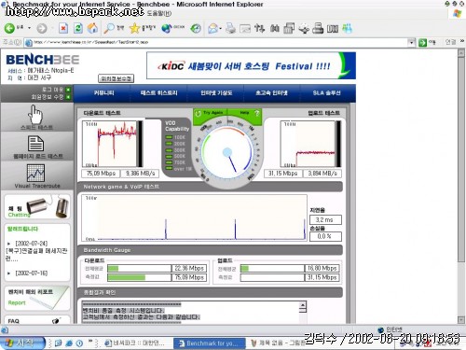Image resolution: width=466 pixels, height=350 pixels.
Task: Open the Favorites star icon
Action: (x=134, y=28)
